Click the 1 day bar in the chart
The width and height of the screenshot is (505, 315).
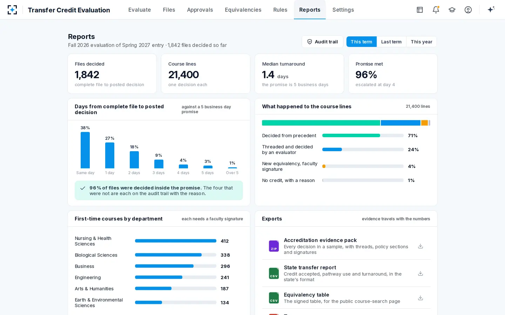pos(110,155)
